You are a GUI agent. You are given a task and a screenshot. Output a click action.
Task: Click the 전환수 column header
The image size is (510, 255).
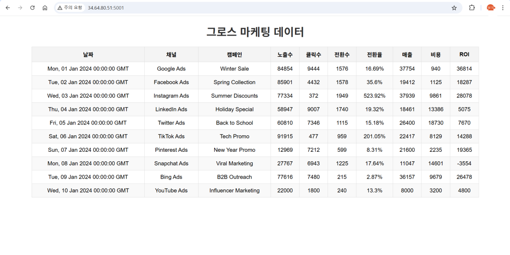[342, 55]
